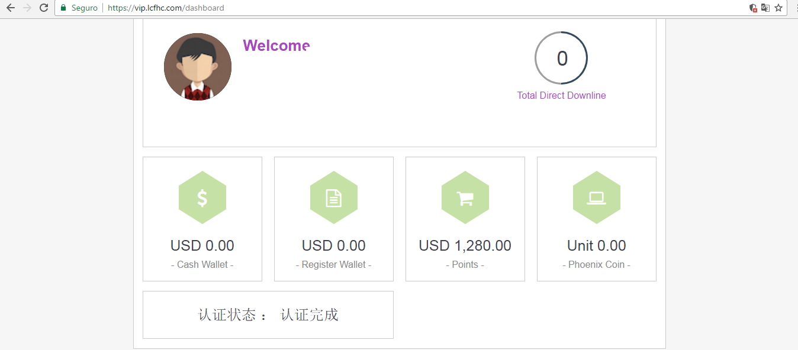Click the bookmark star icon

pos(777,8)
